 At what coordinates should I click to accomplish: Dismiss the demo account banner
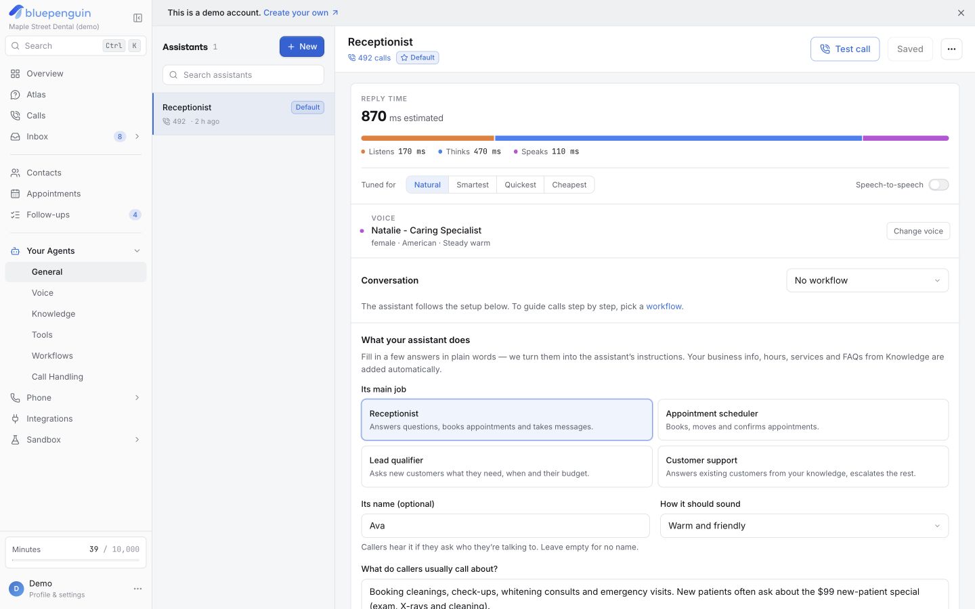961,13
